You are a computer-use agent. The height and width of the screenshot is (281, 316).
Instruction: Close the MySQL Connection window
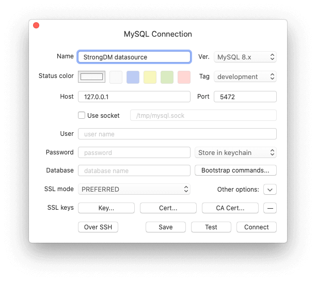tap(36, 25)
